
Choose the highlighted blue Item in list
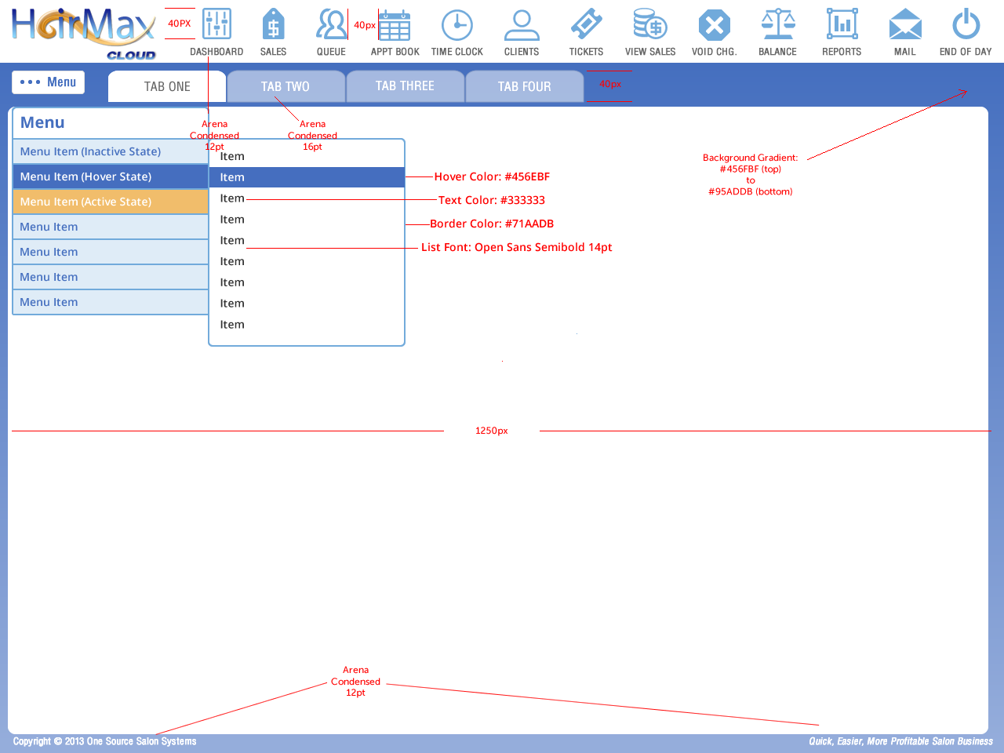pyautogui.click(x=307, y=177)
